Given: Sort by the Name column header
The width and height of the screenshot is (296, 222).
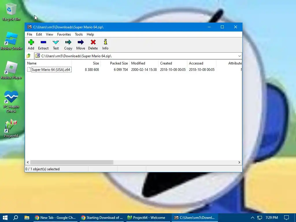Looking at the screenshot, I should [x=48, y=63].
